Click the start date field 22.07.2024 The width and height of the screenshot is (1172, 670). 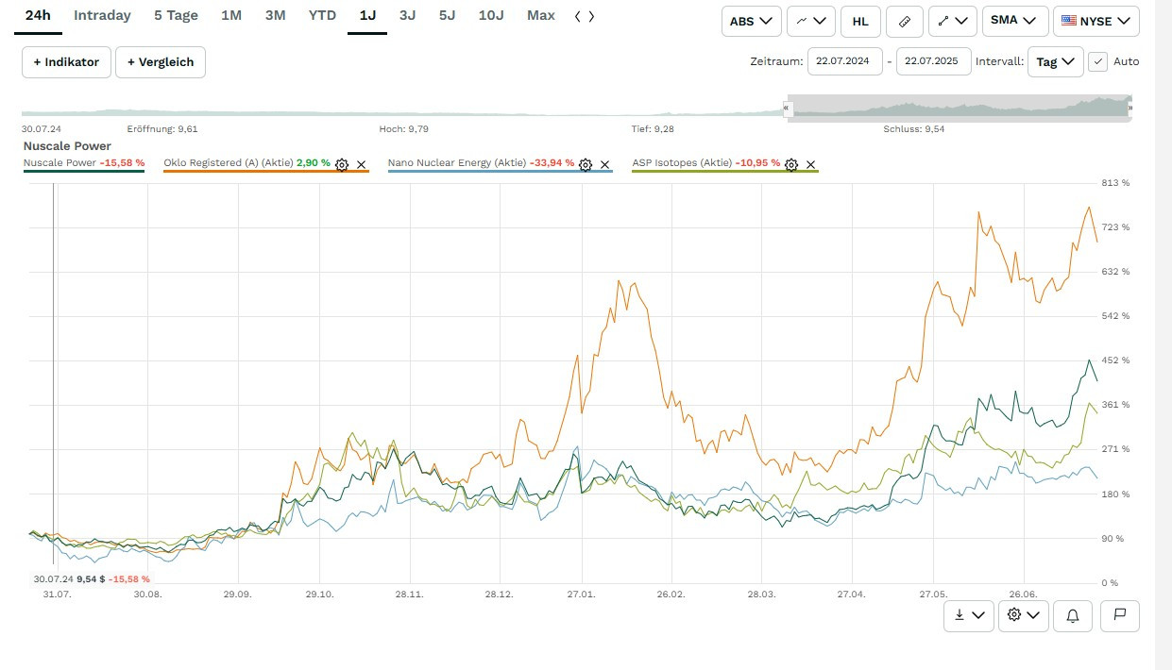click(845, 61)
